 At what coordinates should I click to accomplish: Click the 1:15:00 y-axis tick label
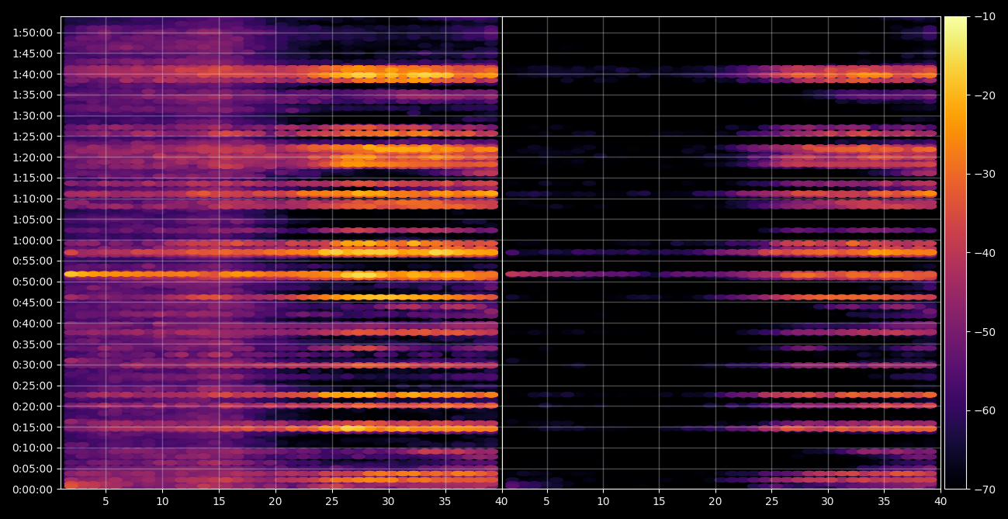32,178
